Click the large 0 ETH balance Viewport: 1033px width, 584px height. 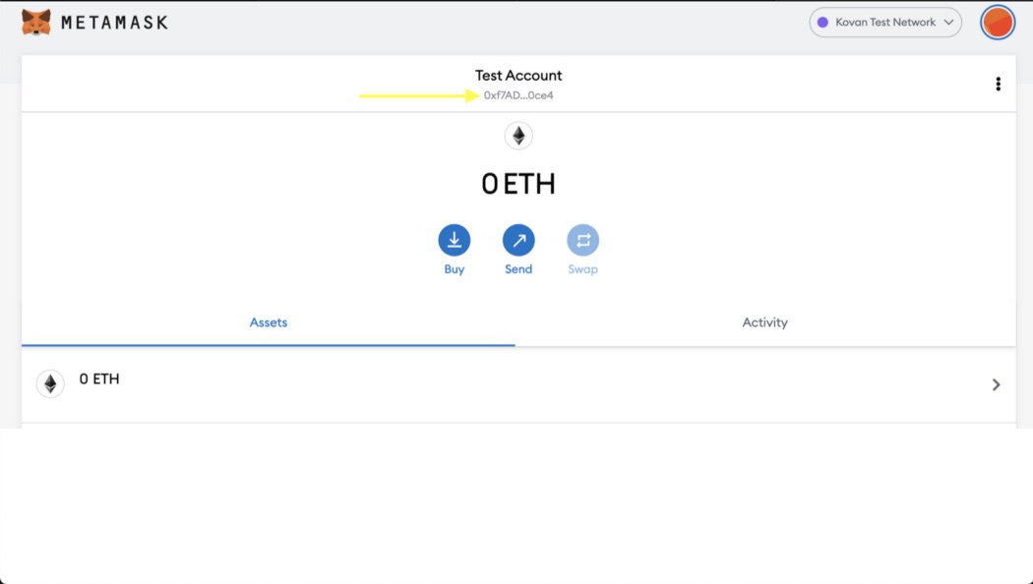[x=518, y=184]
